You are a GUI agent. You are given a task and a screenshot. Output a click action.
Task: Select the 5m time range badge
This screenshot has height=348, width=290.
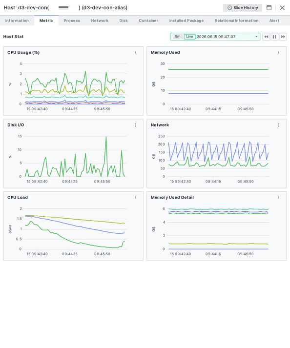click(x=178, y=37)
